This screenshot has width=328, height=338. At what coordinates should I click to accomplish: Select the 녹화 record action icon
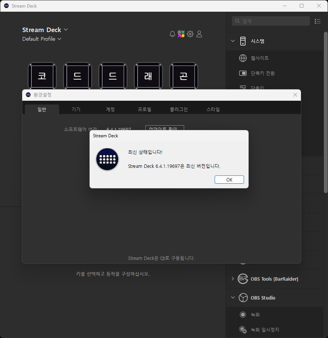(243, 315)
